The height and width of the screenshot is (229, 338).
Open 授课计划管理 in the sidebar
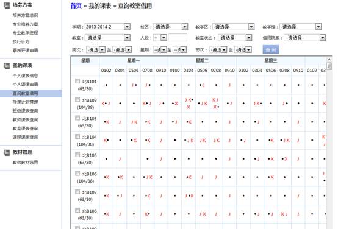pos(25,102)
